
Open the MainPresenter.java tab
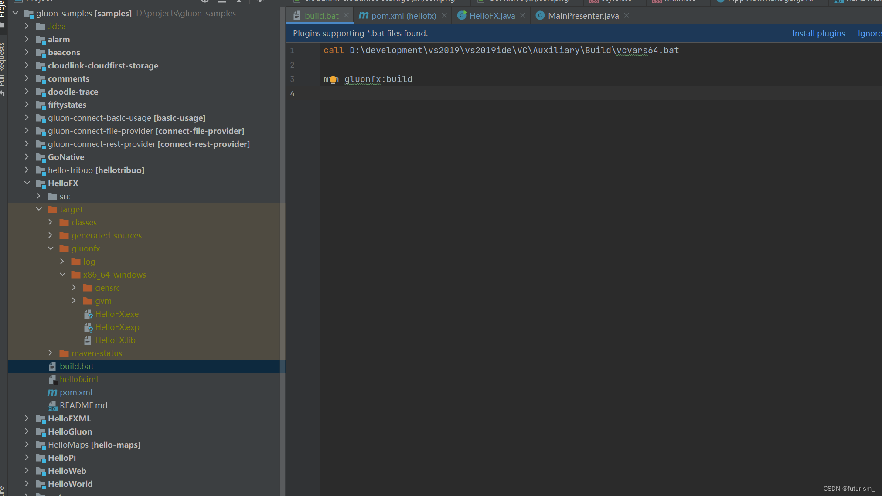click(x=583, y=16)
